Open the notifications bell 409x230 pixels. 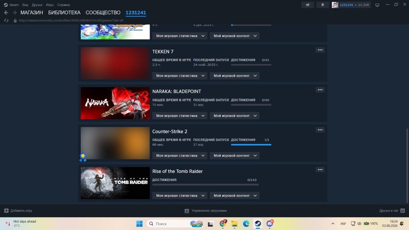[323, 5]
